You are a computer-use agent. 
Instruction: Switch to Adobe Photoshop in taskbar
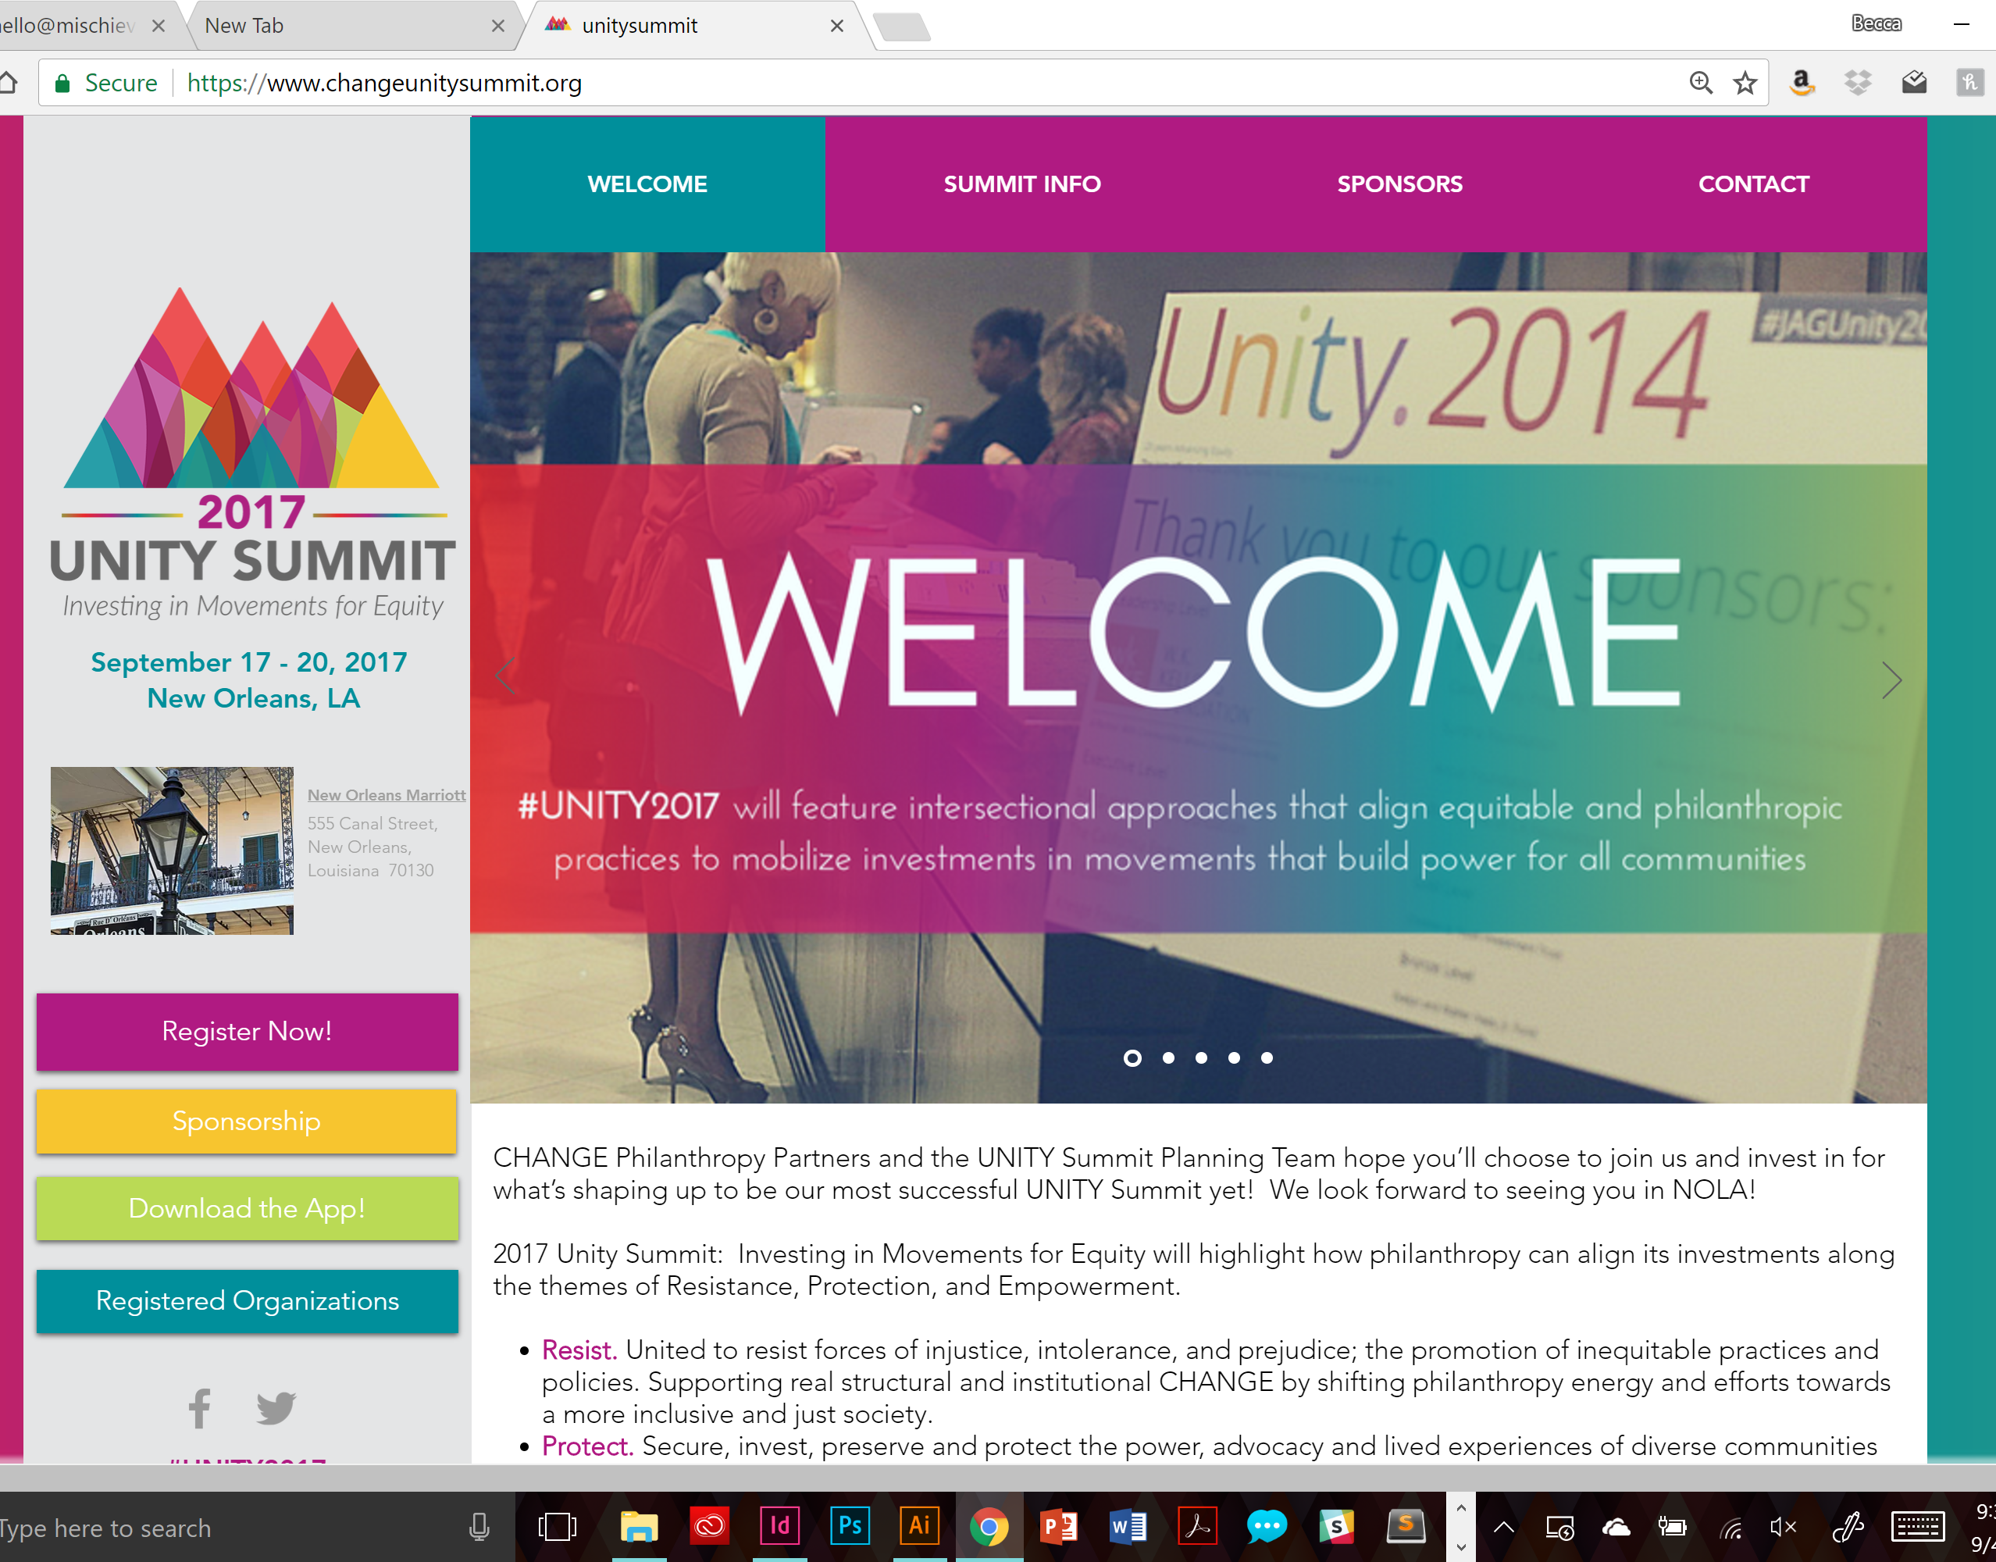tap(850, 1525)
